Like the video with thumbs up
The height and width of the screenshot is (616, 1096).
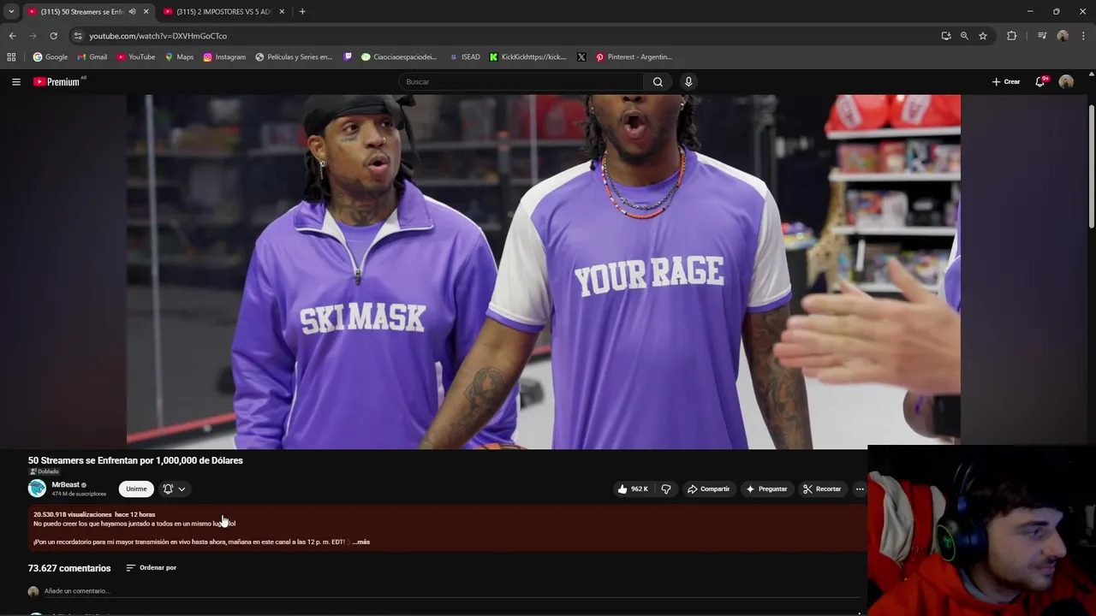[x=633, y=489]
